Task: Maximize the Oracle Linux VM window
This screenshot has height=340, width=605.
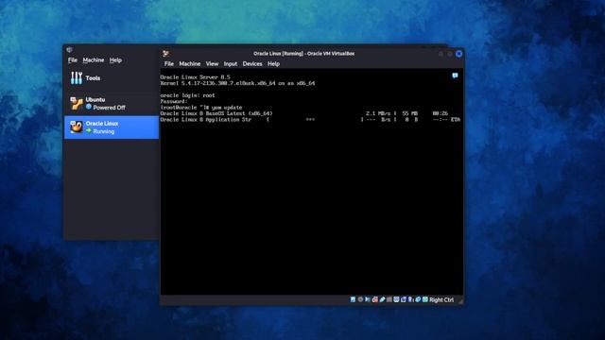Action: [450, 54]
